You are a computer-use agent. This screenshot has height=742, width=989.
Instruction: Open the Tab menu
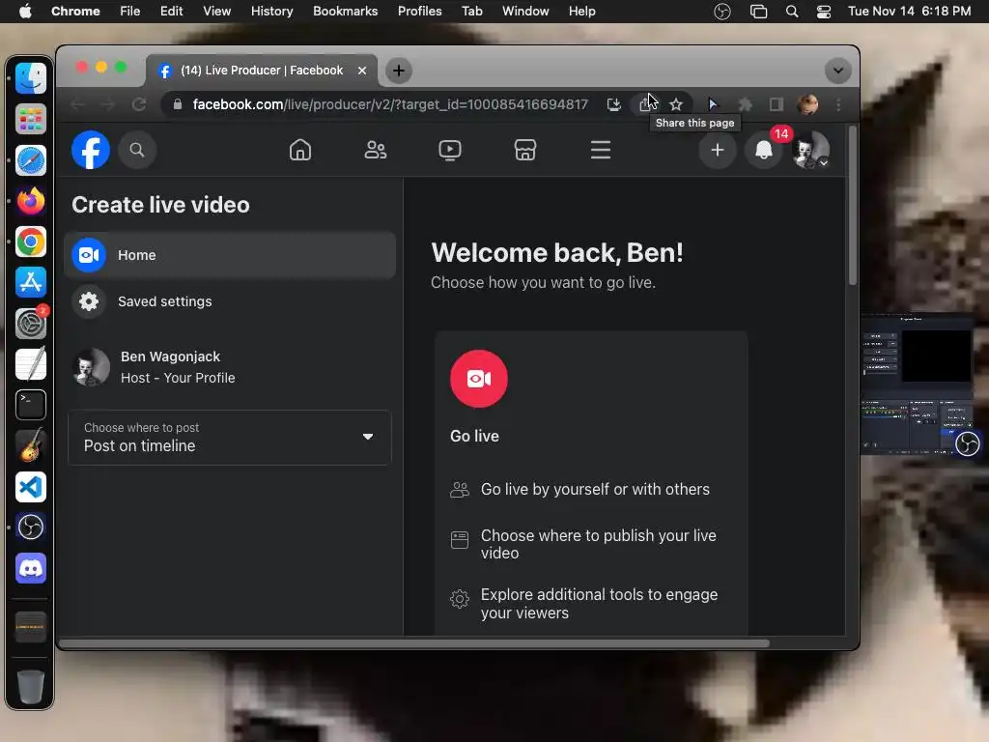click(471, 12)
